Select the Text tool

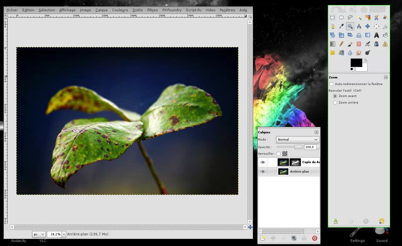click(x=376, y=35)
